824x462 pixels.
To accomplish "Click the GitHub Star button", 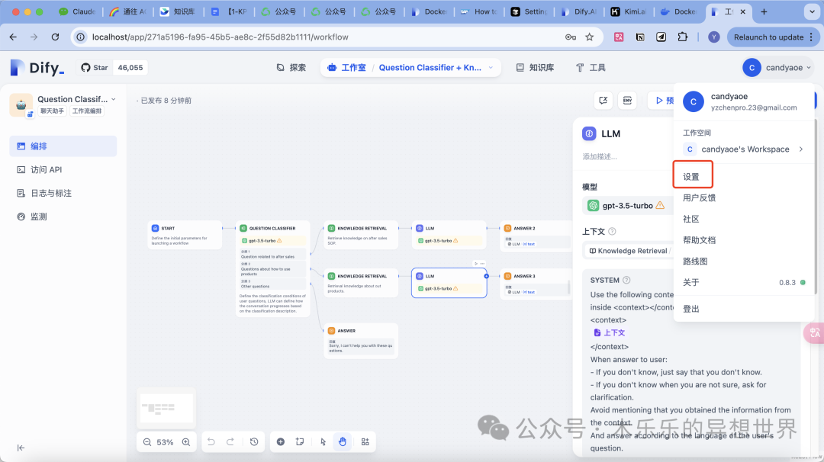I will (95, 67).
